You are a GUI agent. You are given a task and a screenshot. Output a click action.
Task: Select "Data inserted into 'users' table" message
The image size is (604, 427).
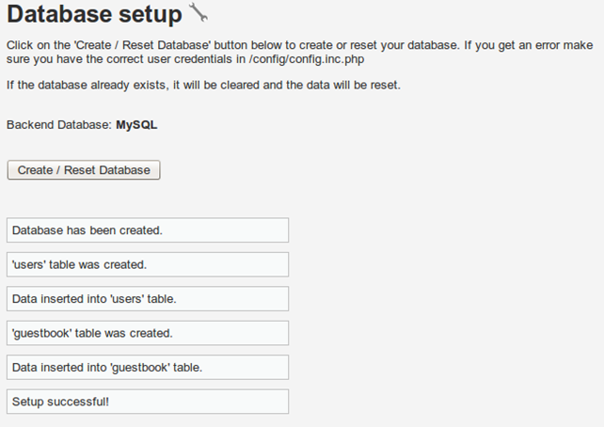point(94,299)
